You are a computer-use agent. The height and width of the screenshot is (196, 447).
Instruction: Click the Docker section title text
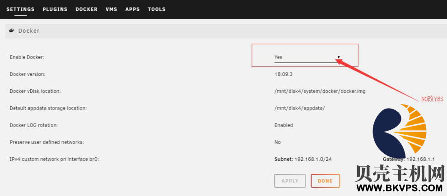coord(29,31)
